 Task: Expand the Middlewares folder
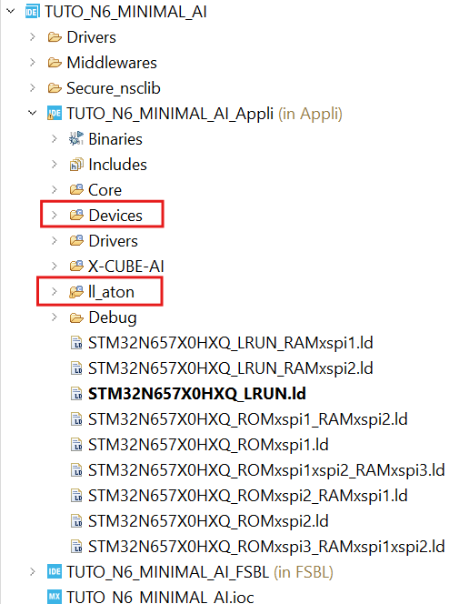click(x=33, y=63)
